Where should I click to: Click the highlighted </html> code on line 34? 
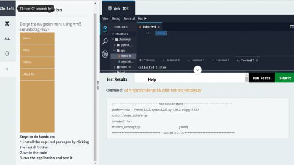[161, 33]
